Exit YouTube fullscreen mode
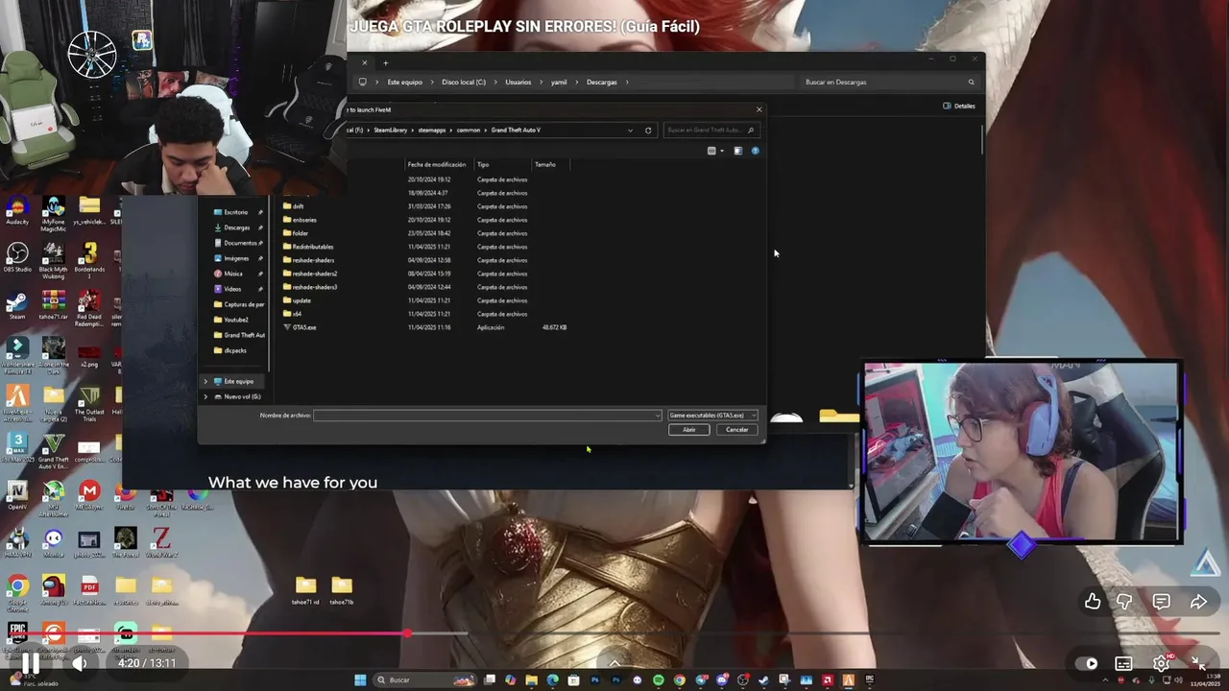 pyautogui.click(x=1198, y=663)
